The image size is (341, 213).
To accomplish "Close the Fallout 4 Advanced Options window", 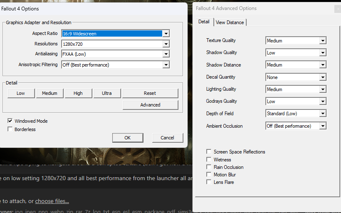I will click(x=338, y=9).
